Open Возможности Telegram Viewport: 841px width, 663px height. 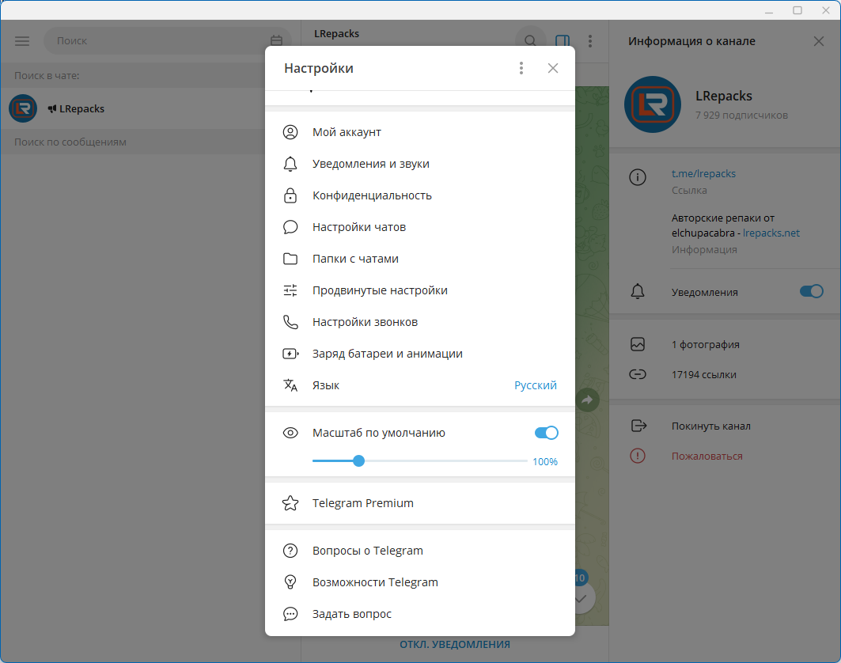point(420,582)
